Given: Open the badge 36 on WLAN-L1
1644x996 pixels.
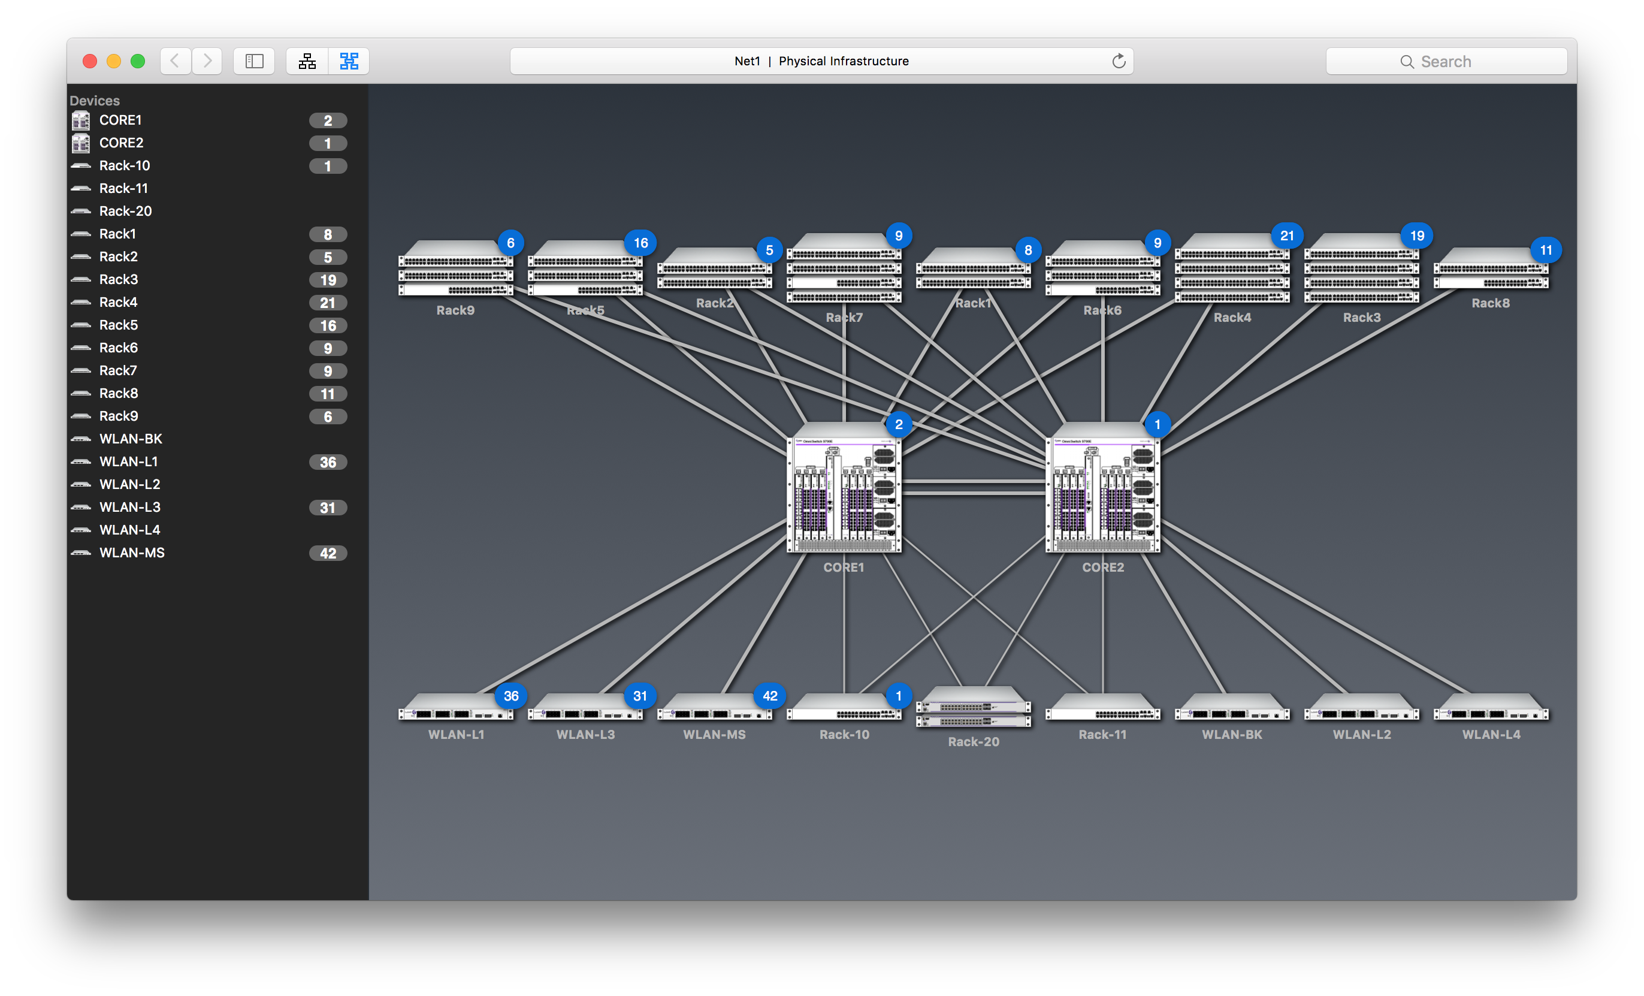Looking at the screenshot, I should [511, 696].
